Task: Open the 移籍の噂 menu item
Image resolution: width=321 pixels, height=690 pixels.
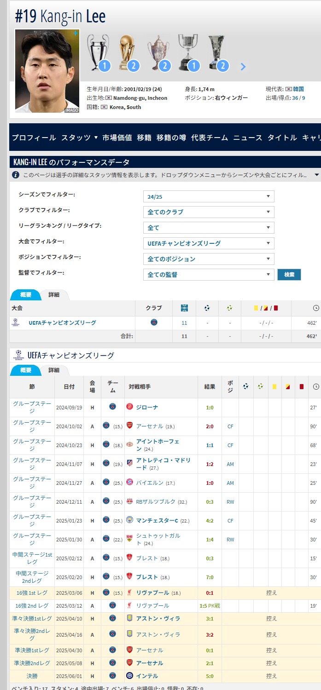Action: (x=171, y=138)
